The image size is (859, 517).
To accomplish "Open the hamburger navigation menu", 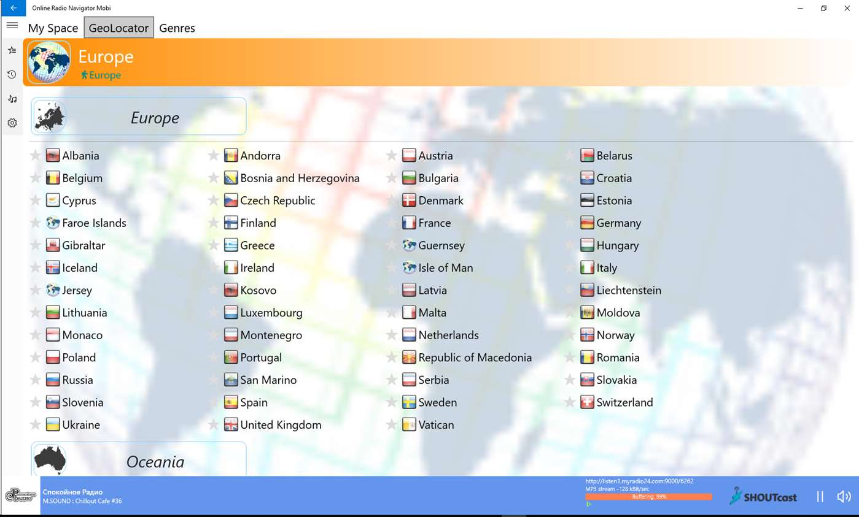I will tap(12, 26).
